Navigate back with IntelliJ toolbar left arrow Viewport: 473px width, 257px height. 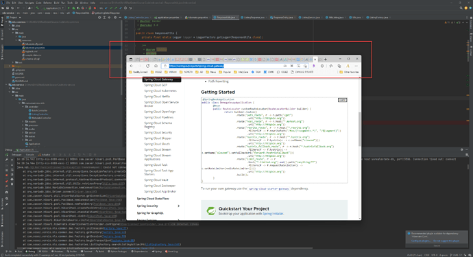pyautogui.click(x=19, y=8)
